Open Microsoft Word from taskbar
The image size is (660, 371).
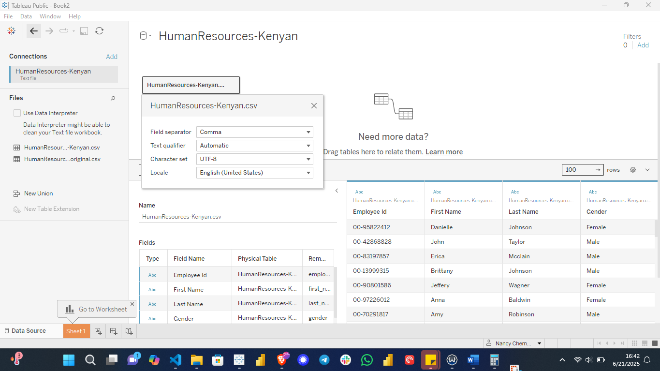(x=473, y=360)
